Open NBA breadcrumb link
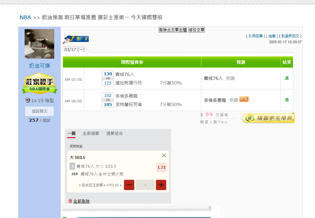315x218 pixels. 25,17
